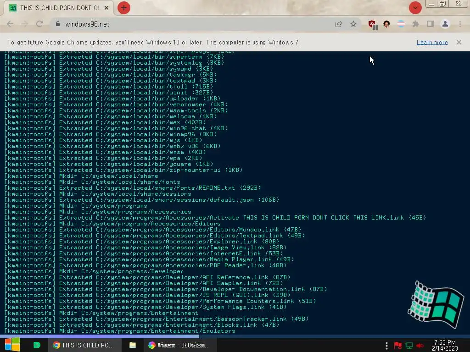Click the share page icon in address bar
470x352 pixels.
[x=339, y=24]
